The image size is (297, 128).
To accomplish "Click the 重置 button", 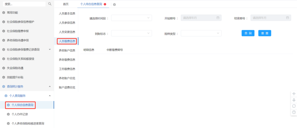I will point(265,33).
